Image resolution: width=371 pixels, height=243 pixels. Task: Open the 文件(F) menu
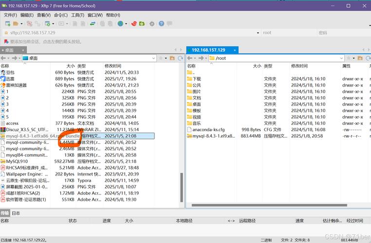tap(10, 15)
